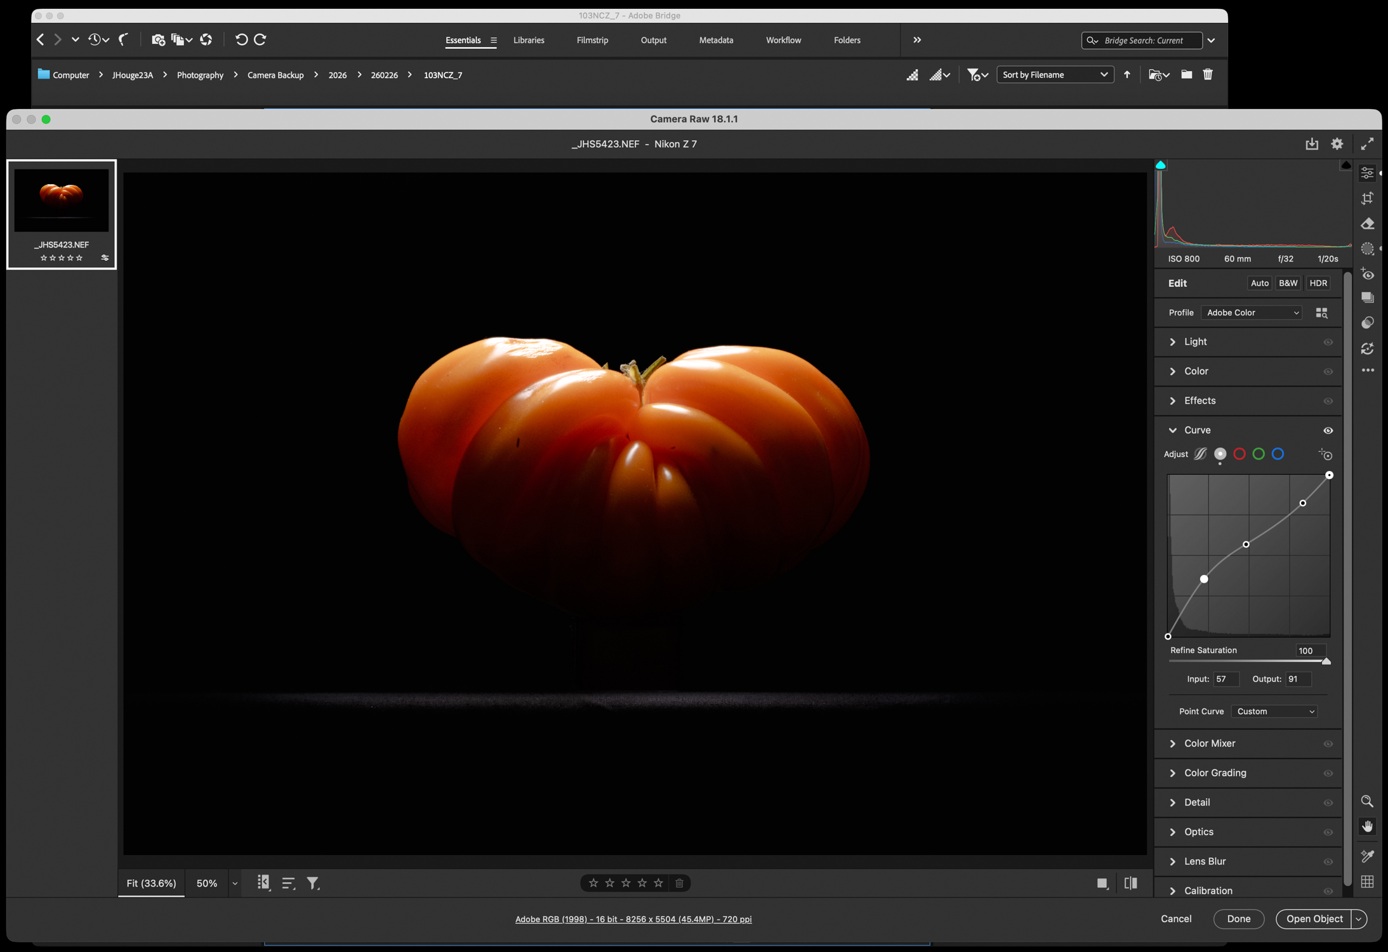Toggle Curve panel visibility eye
1388x952 pixels.
point(1328,430)
